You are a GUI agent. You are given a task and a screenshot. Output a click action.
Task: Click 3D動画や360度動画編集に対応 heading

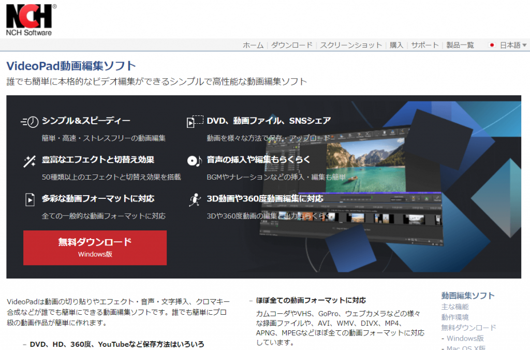pos(265,198)
